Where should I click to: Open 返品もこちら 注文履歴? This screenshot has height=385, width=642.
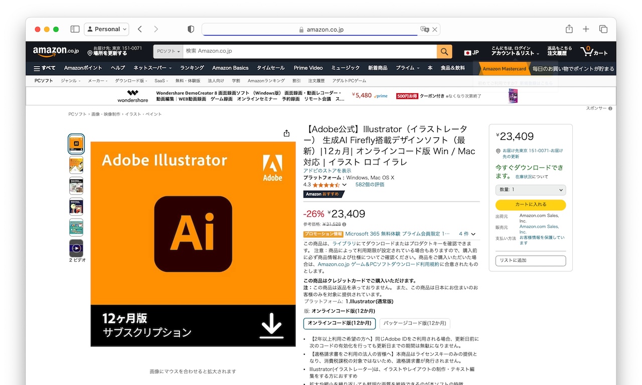tap(559, 51)
